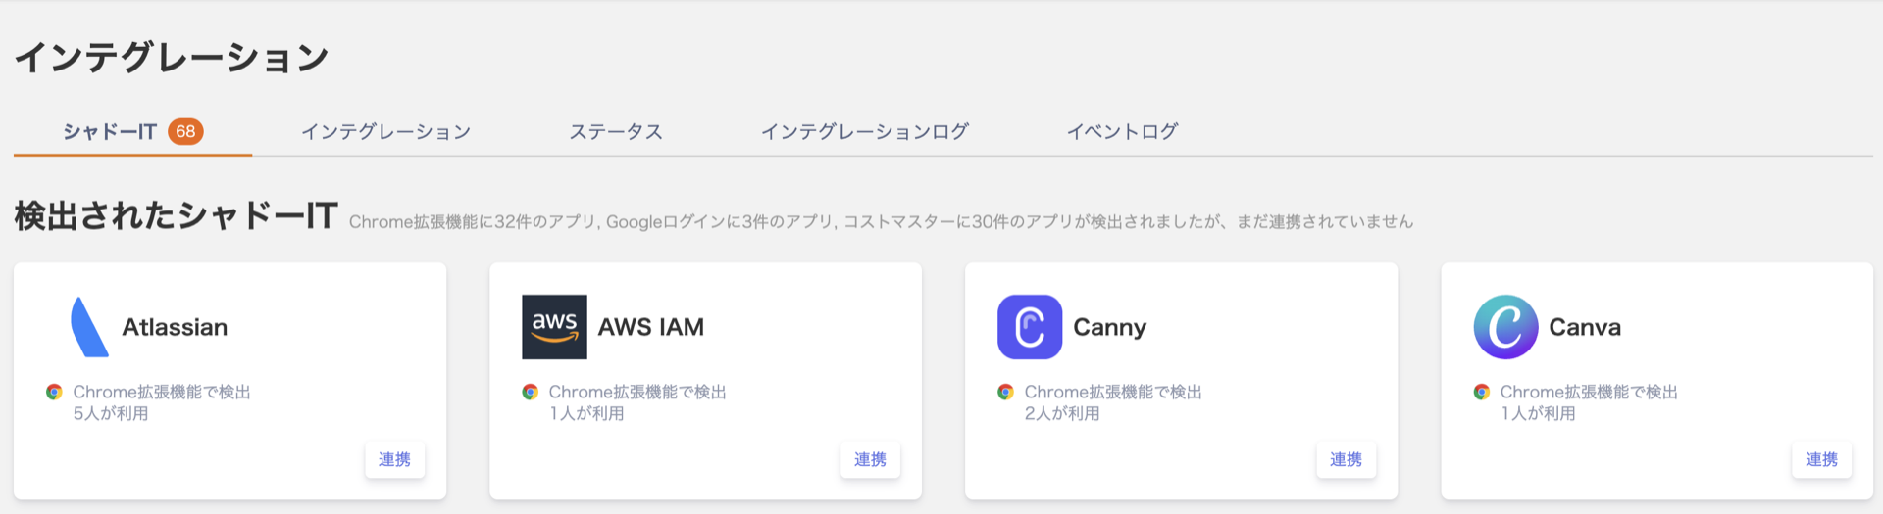The width and height of the screenshot is (1883, 514).
Task: Click 1人が利用 text in AWS IAM card
Action: click(x=586, y=413)
